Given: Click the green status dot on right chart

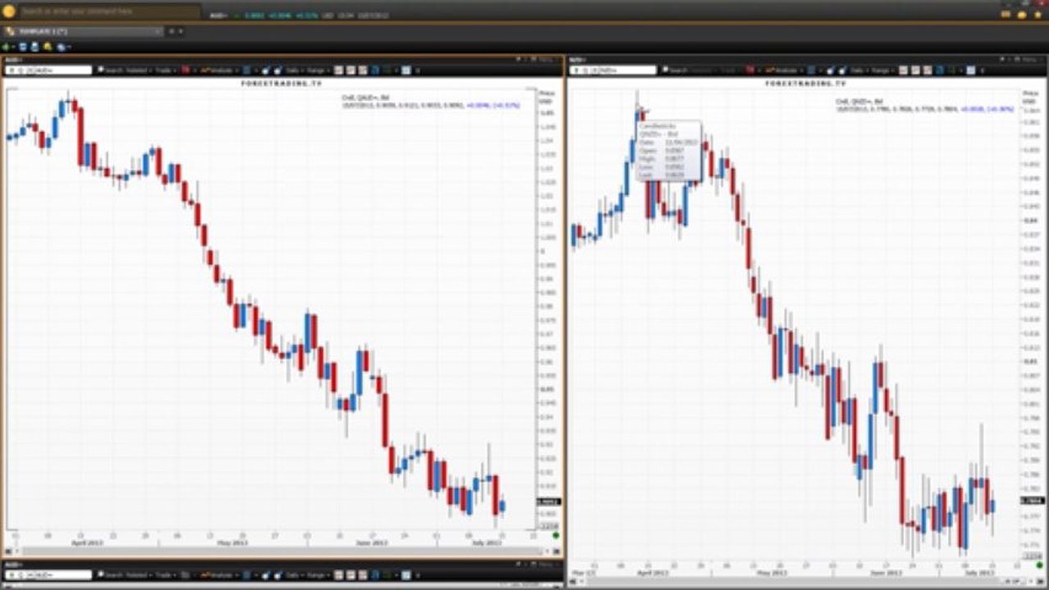Looking at the screenshot, I should point(1039,565).
